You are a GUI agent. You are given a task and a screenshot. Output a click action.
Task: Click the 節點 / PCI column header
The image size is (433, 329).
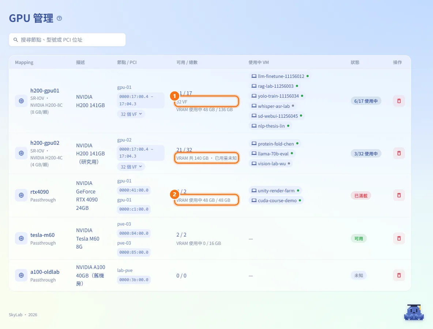pos(127,63)
